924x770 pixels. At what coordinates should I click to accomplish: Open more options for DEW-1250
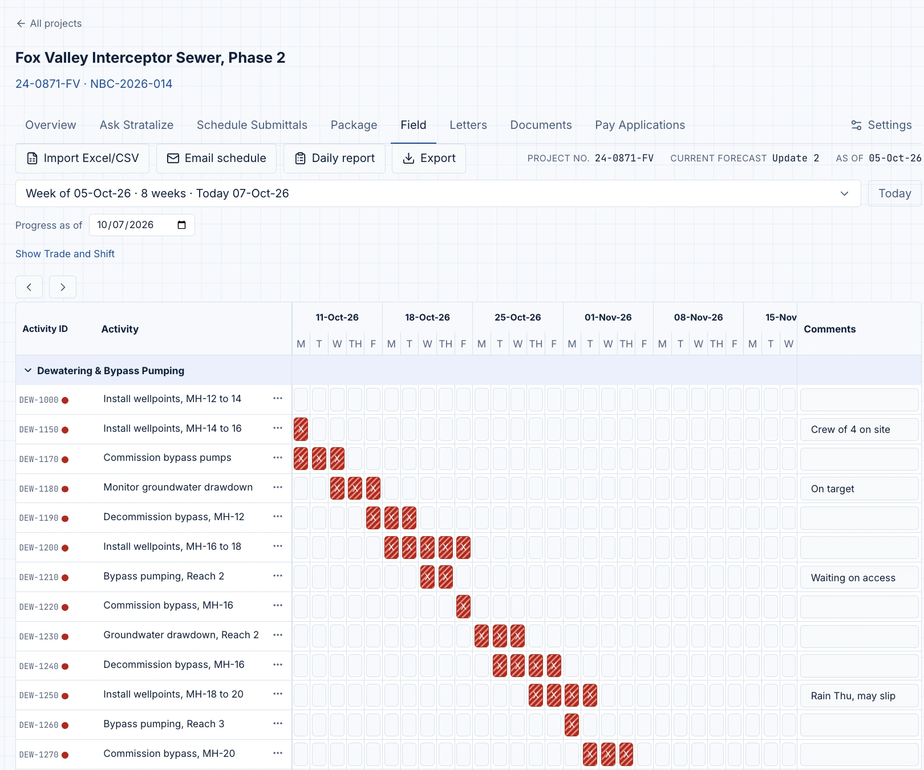[x=278, y=694]
